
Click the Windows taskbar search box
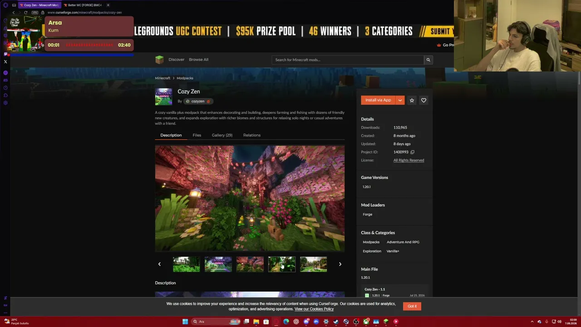coord(215,322)
